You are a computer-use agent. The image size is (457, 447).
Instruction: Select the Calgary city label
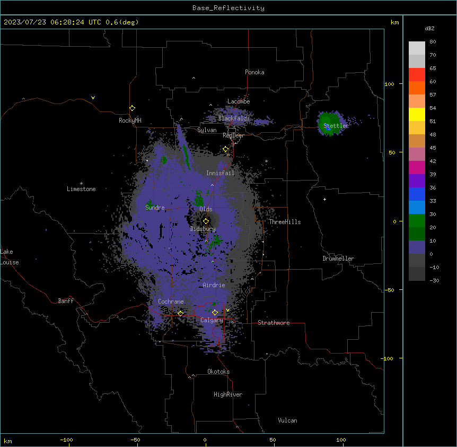(212, 320)
